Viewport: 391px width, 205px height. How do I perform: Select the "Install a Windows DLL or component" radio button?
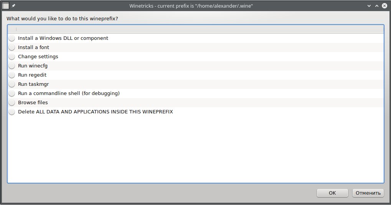12,38
